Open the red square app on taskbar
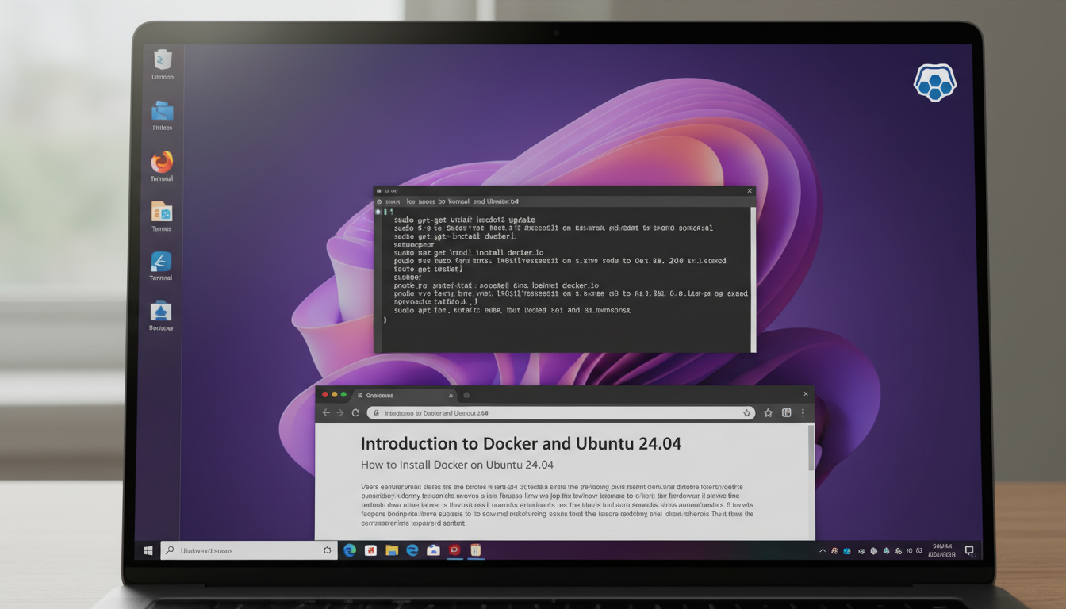Screen dimensions: 1066x609 coord(454,550)
